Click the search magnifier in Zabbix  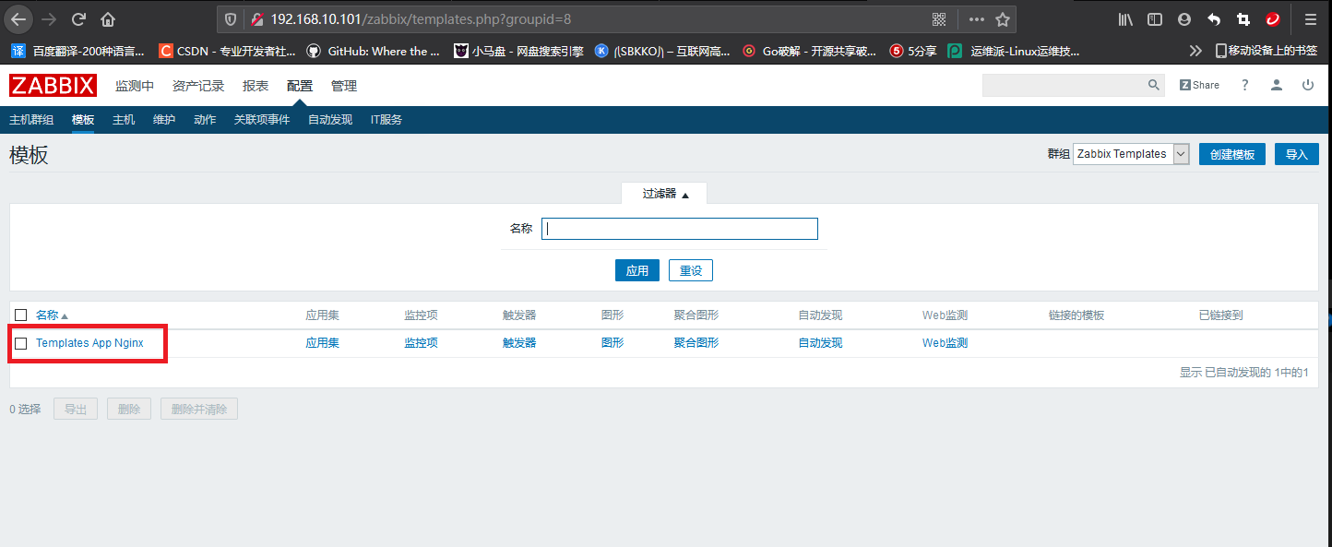(1154, 85)
